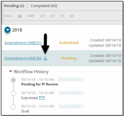Collapse the 2018 year group
The image size is (124, 116).
tap(7, 30)
